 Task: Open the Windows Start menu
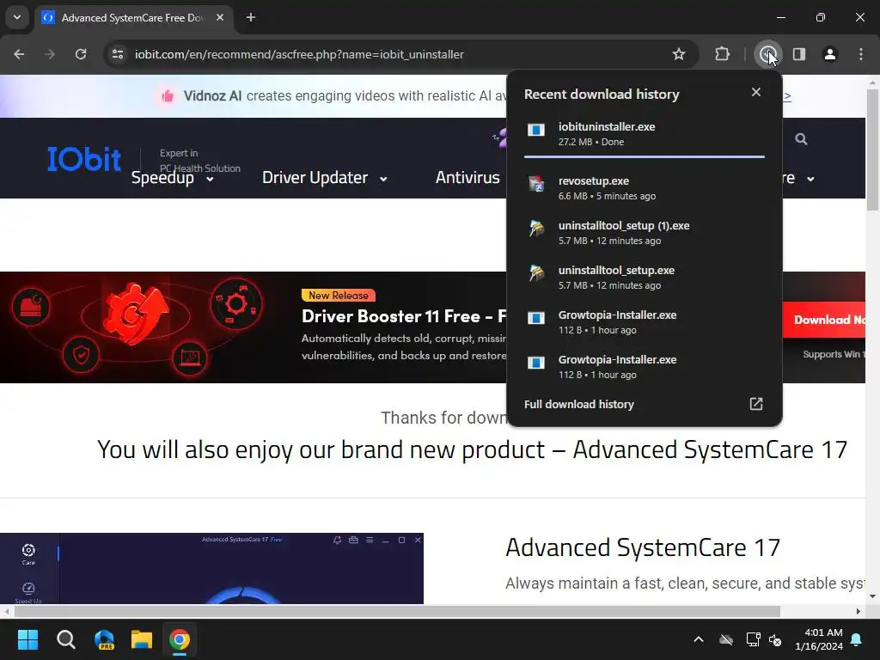tap(27, 639)
